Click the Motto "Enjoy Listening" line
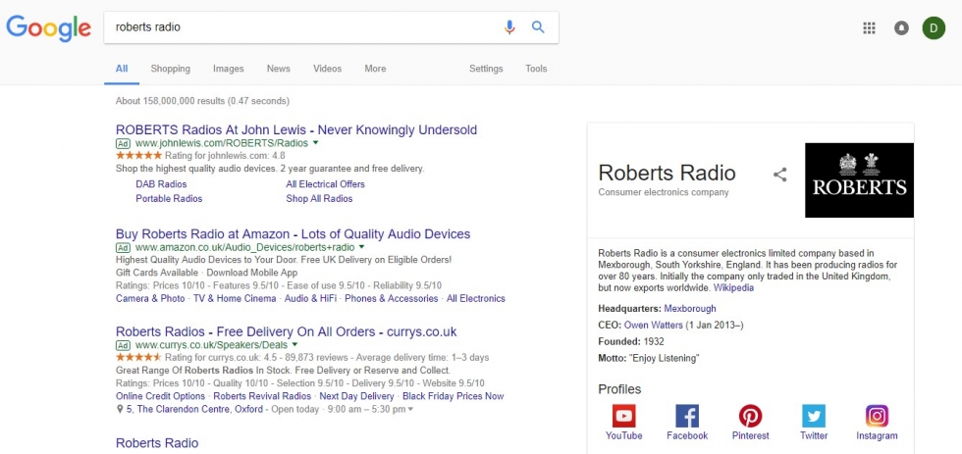 pos(649,358)
